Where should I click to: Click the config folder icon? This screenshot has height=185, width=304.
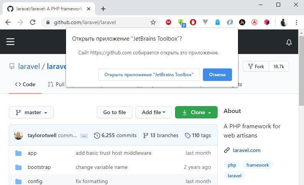[18, 181]
